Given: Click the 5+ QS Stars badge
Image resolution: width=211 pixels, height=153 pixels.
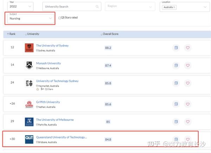Looking at the screenshot, I should tap(45, 89).
